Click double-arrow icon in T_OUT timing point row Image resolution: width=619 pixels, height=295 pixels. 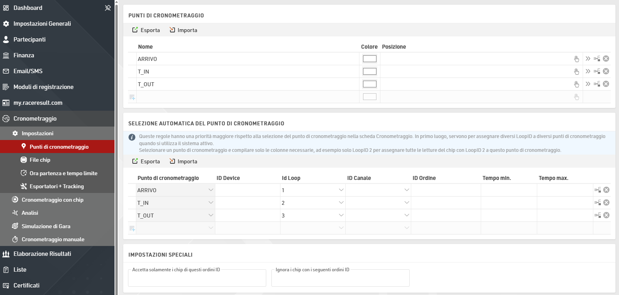[x=588, y=84]
